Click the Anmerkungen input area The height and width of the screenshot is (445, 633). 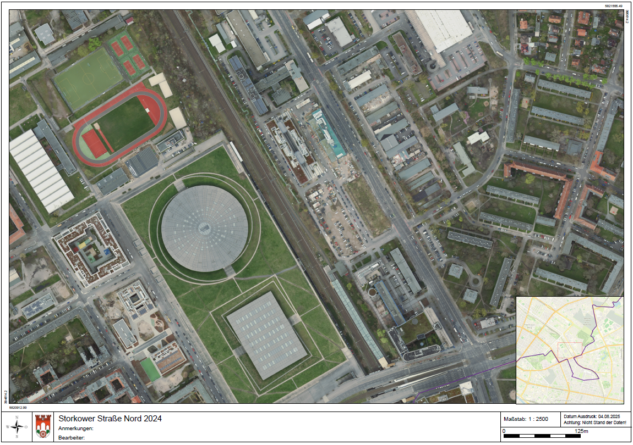[x=165, y=428]
